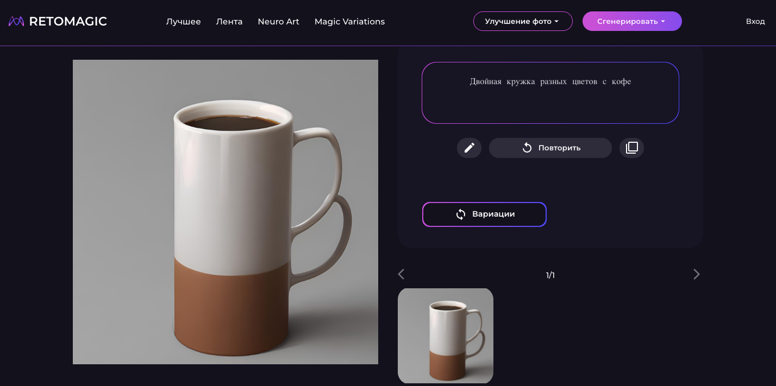Click the Вариации button
Viewport: 776px width, 386px height.
coord(484,214)
